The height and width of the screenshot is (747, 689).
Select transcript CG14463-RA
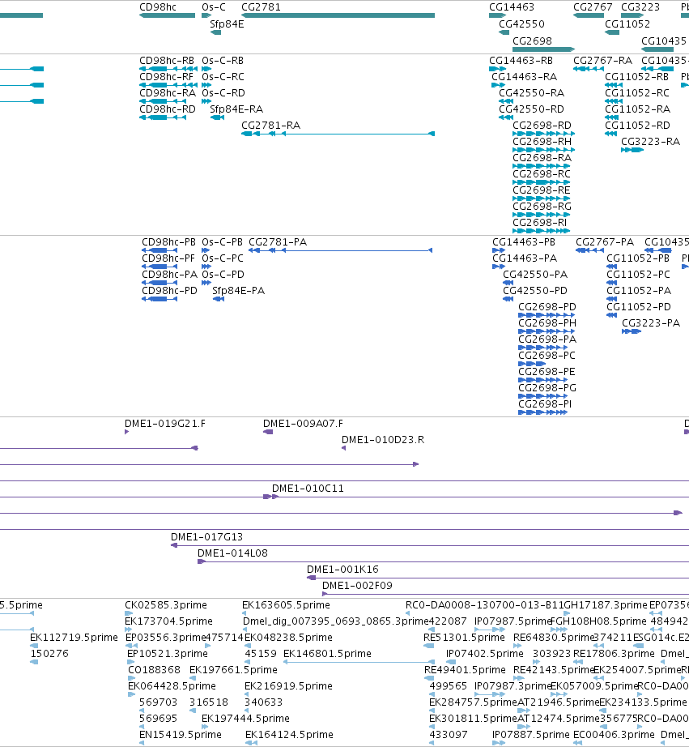[x=498, y=85]
